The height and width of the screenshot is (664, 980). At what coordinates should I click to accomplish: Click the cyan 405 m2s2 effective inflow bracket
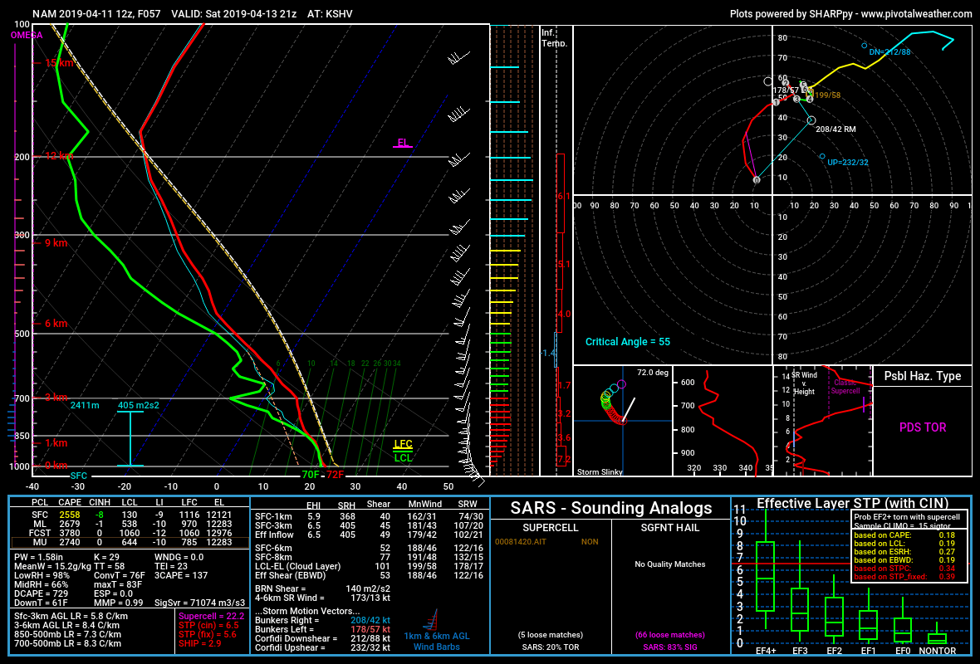click(130, 437)
